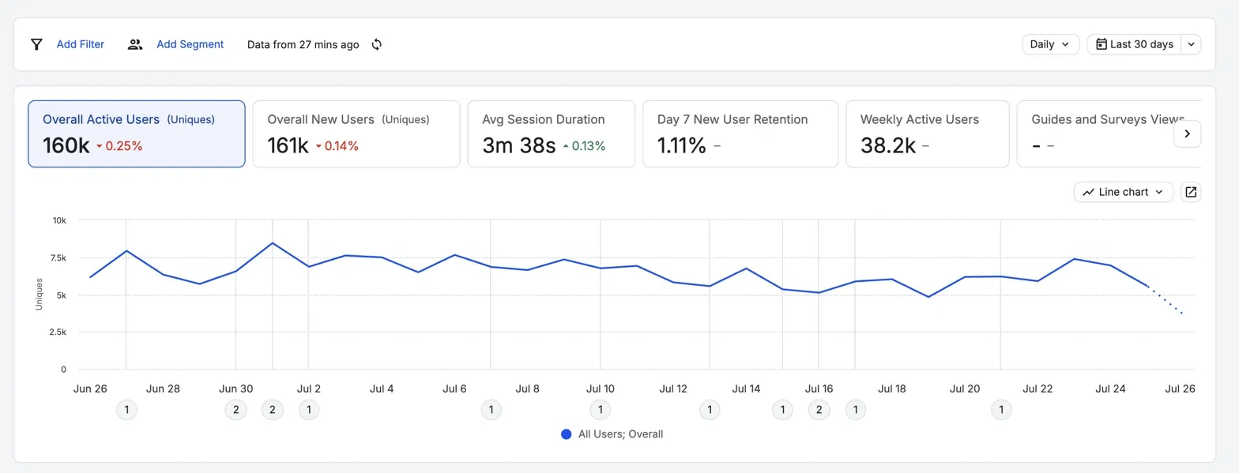
Task: Click the Data from 27 mins ago text
Action: (303, 44)
